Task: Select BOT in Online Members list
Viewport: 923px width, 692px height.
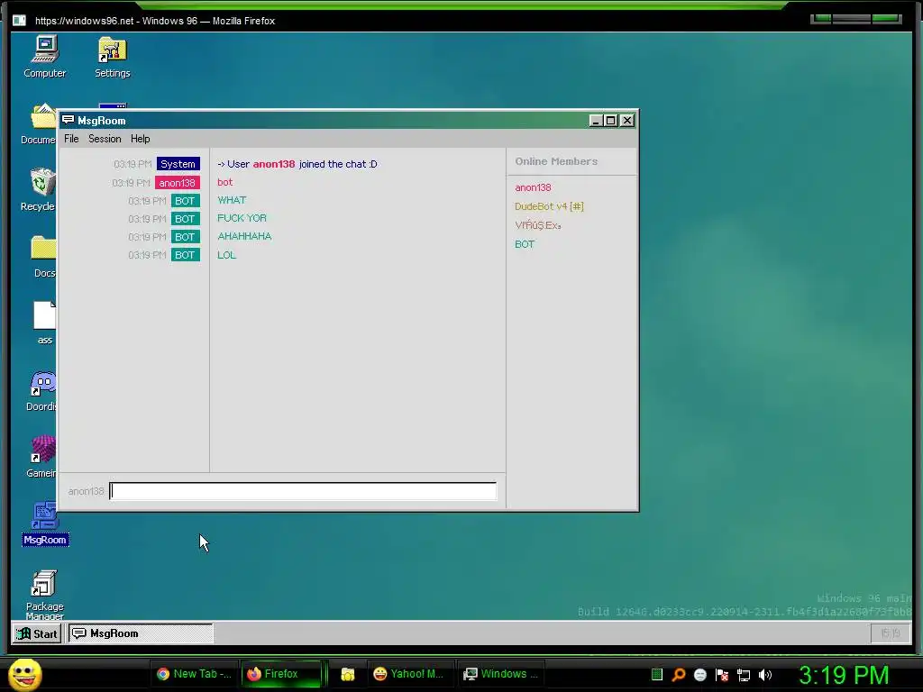Action: pyautogui.click(x=525, y=244)
